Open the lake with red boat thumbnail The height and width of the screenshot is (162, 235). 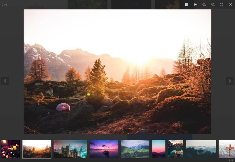[176, 149]
